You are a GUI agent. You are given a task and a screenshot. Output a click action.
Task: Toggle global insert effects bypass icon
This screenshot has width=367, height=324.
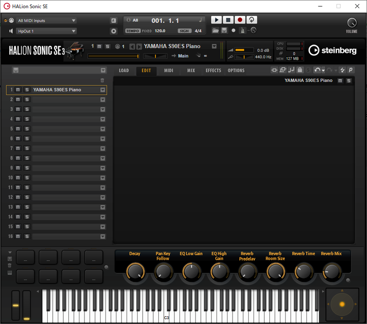tap(274, 70)
